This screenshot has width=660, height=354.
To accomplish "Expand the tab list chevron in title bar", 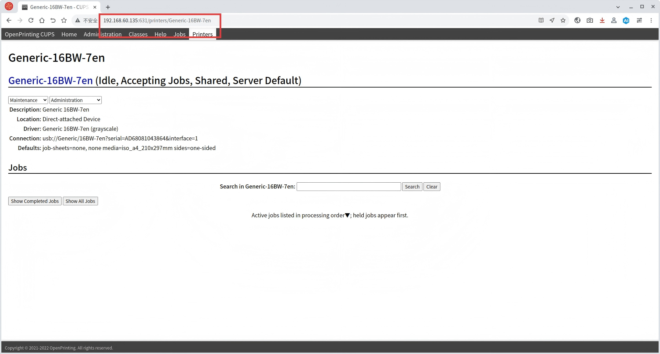I will 618,7.
